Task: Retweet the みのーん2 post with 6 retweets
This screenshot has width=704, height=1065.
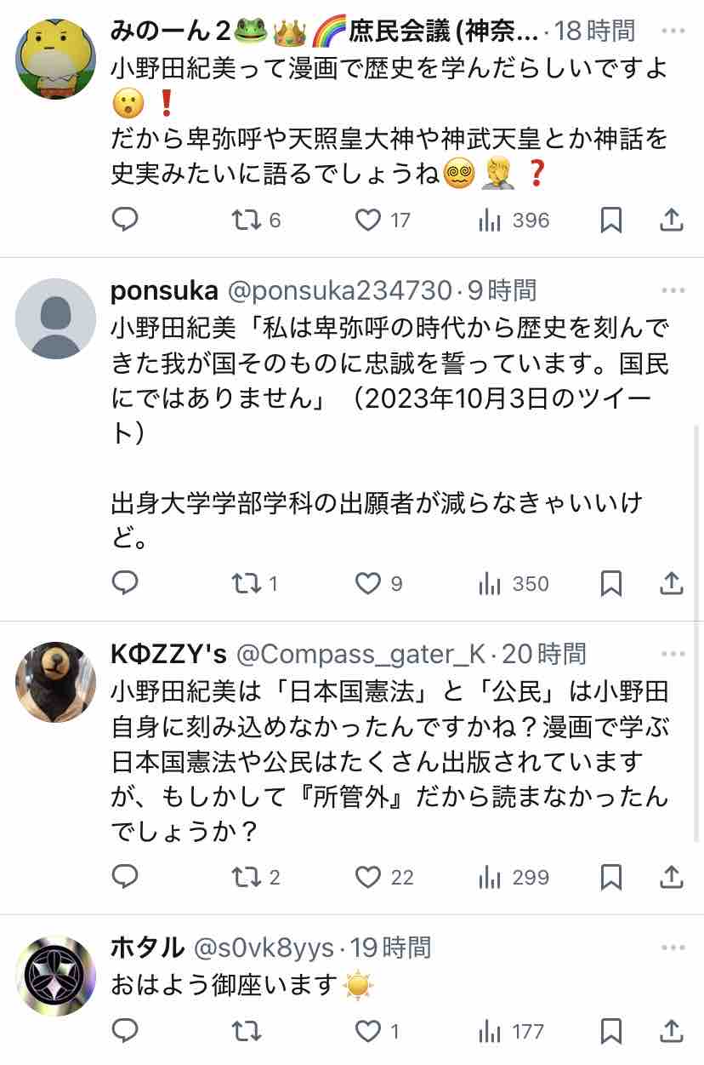Action: click(x=247, y=220)
